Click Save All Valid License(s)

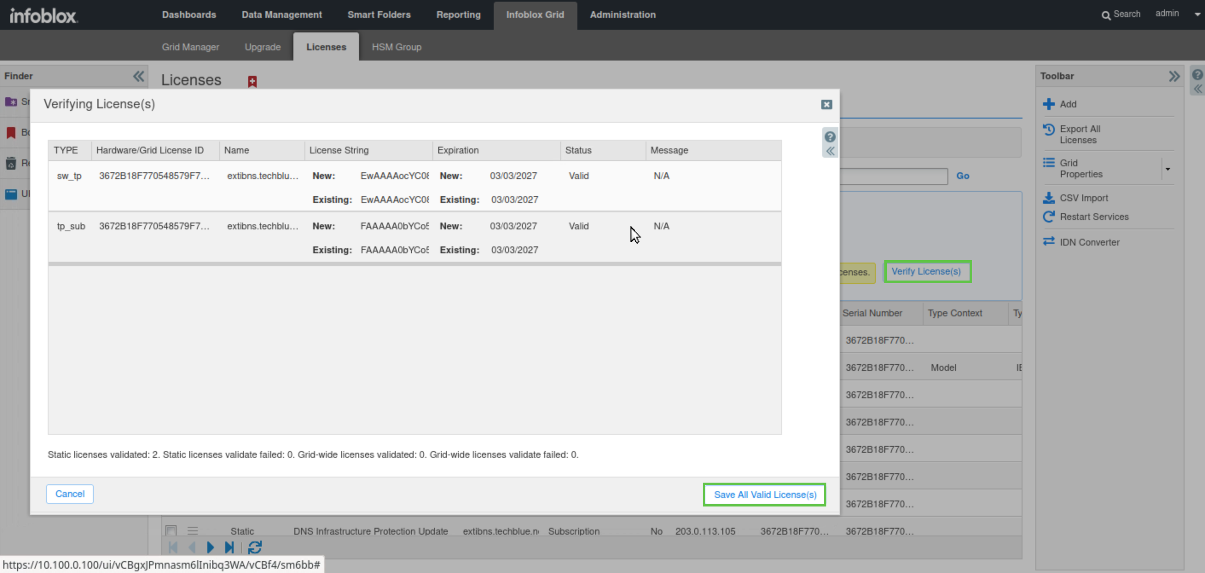(x=765, y=495)
